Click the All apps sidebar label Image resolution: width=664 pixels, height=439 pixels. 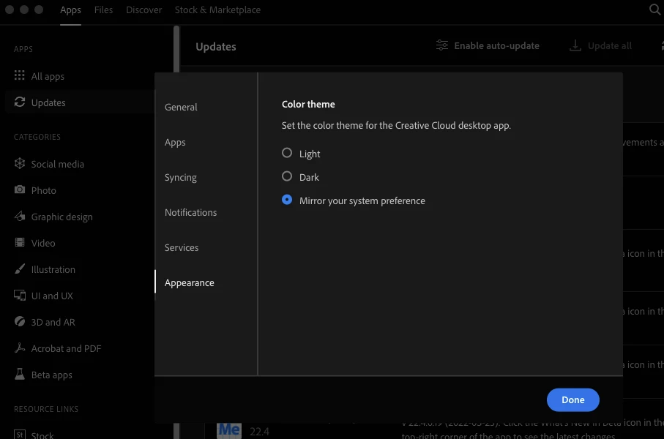(48, 76)
